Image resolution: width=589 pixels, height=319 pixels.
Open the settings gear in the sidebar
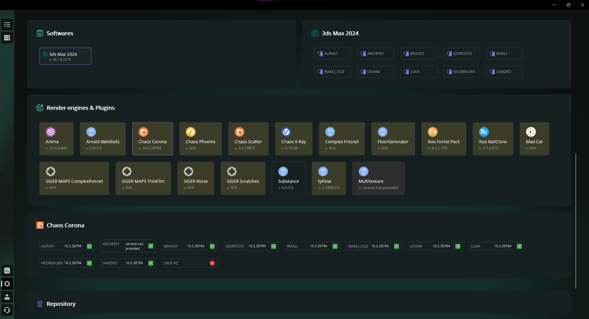(x=7, y=284)
